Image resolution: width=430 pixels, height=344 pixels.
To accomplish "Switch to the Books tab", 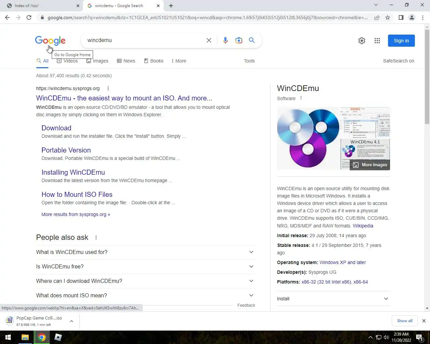I will pyautogui.click(x=154, y=61).
